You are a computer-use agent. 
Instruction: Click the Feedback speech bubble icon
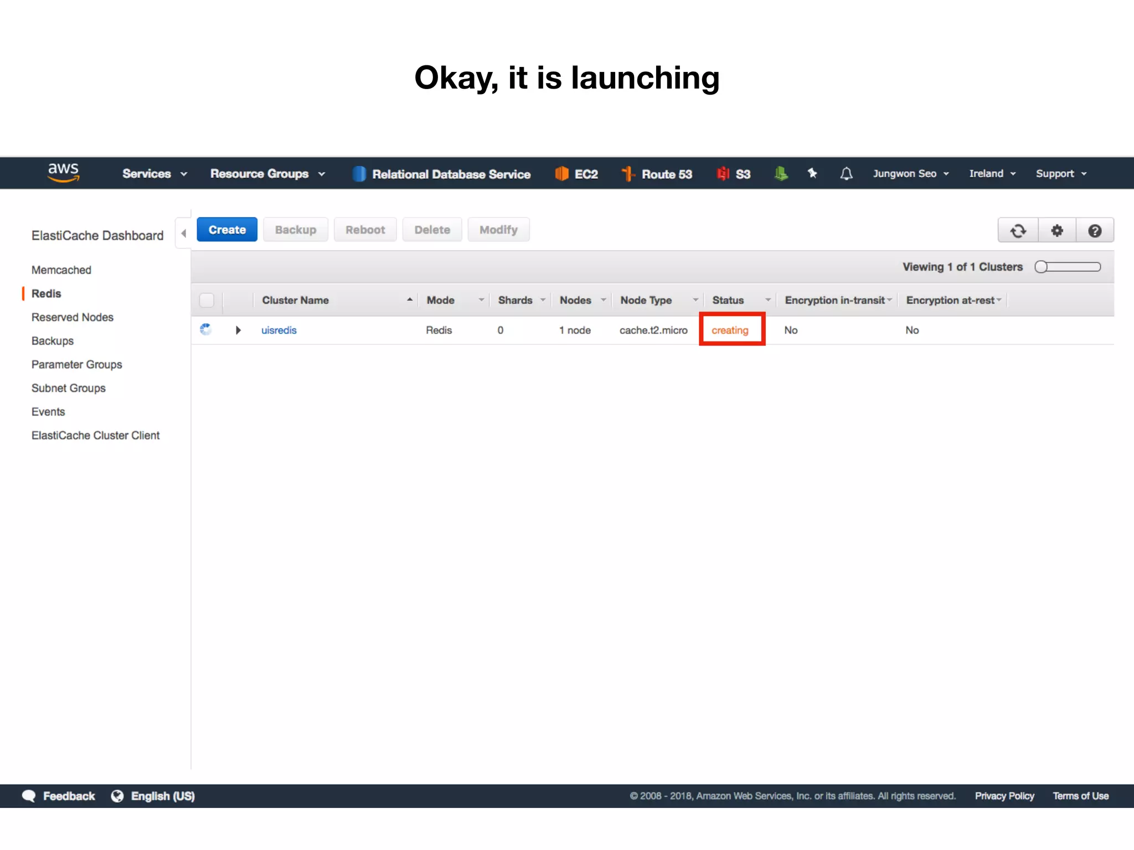point(29,796)
